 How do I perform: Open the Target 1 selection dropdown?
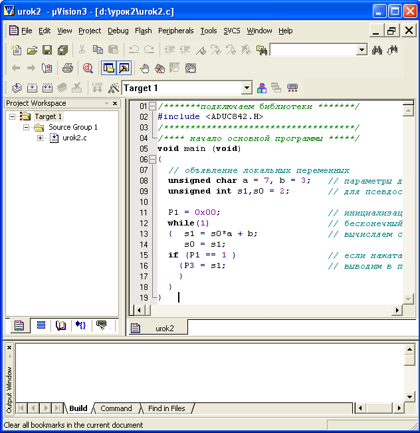coord(247,88)
